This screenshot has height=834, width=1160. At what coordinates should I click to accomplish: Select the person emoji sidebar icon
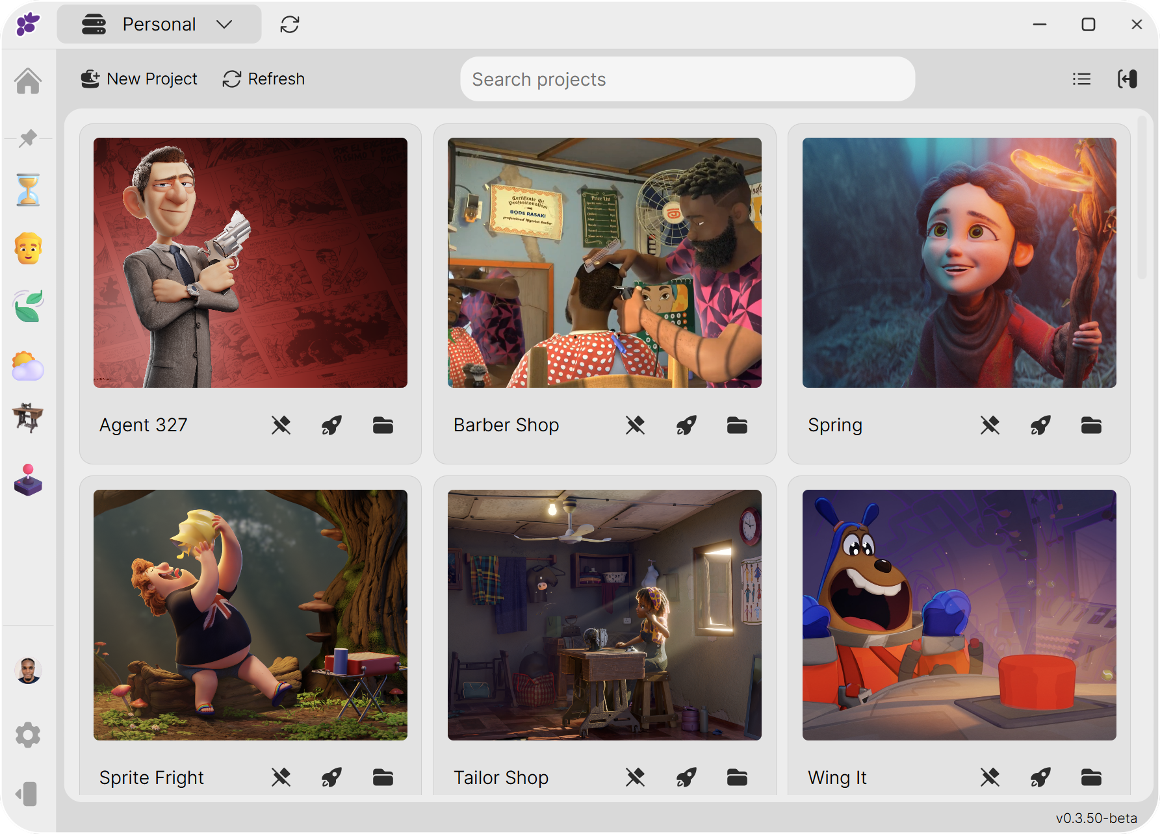click(x=28, y=249)
